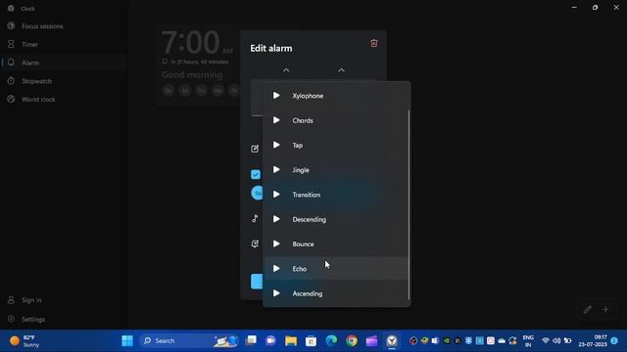This screenshot has width=627, height=352.
Task: Launch Google Chrome from taskbar
Action: click(x=352, y=341)
